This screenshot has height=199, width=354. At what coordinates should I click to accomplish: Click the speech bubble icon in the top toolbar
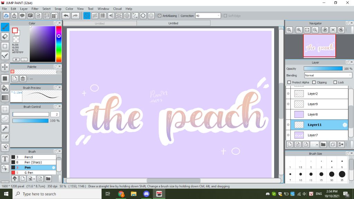pos(22,16)
